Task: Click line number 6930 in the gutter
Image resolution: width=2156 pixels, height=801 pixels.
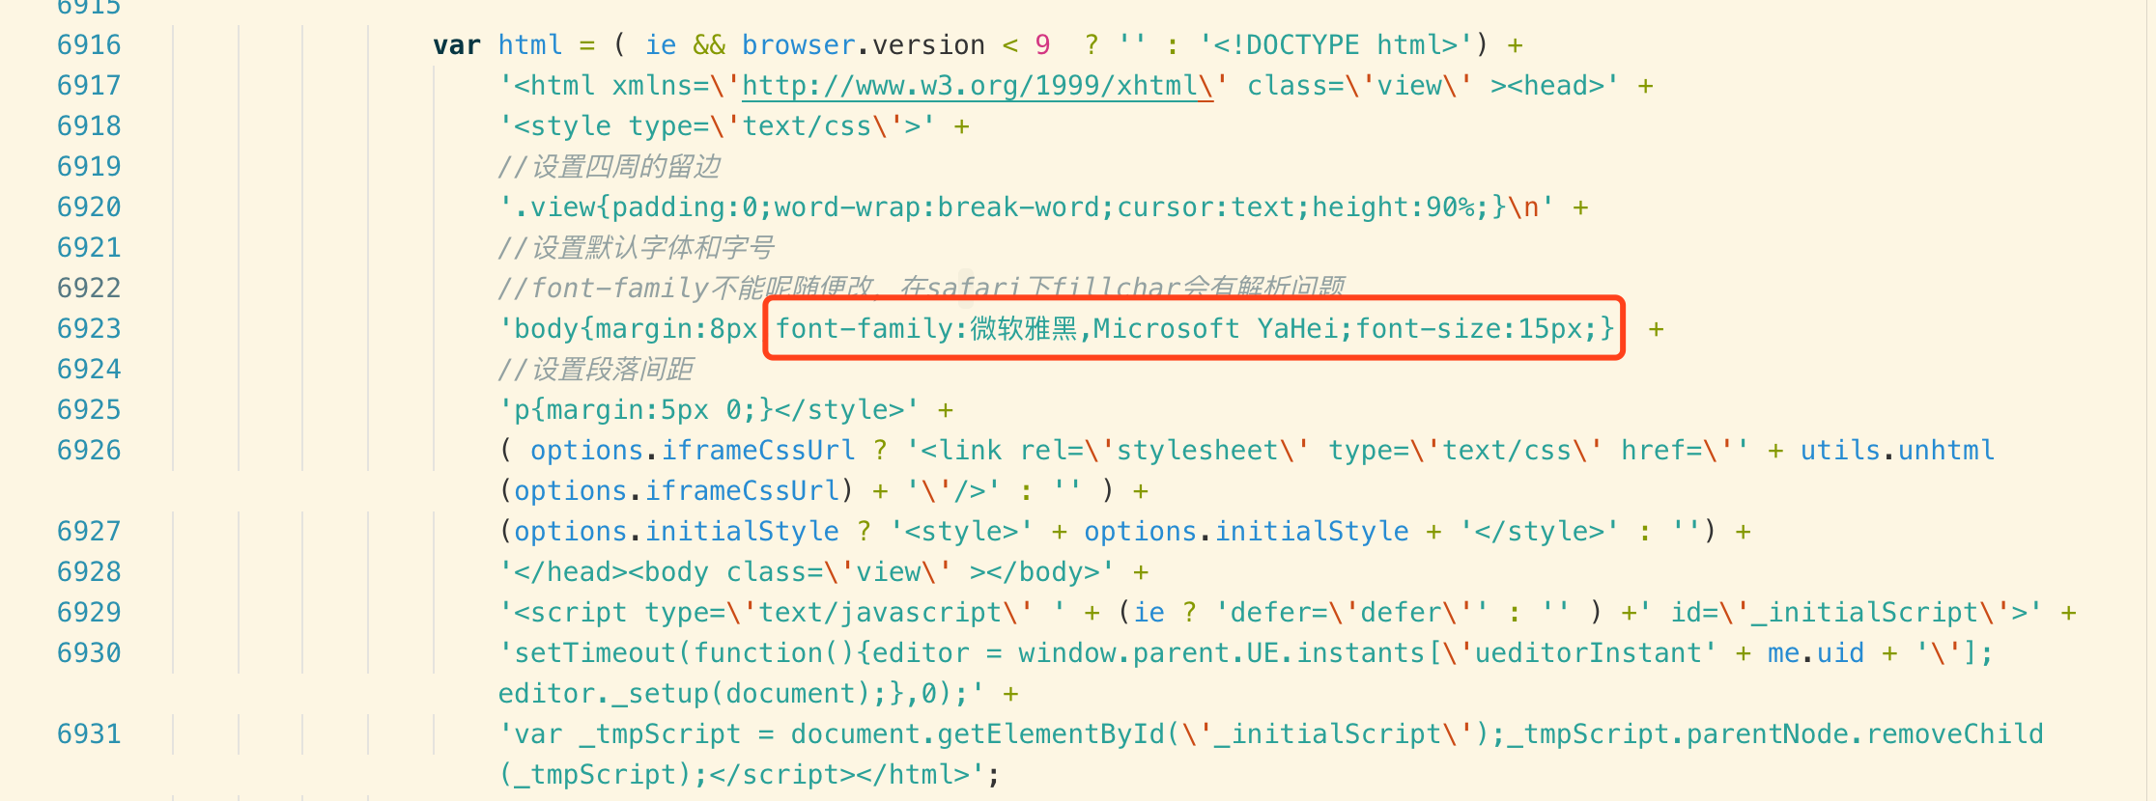Action: (x=89, y=653)
